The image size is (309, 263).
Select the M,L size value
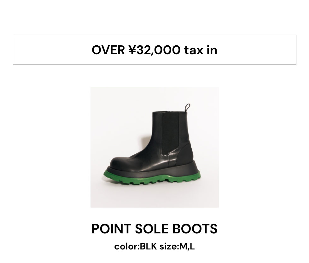[187, 246]
